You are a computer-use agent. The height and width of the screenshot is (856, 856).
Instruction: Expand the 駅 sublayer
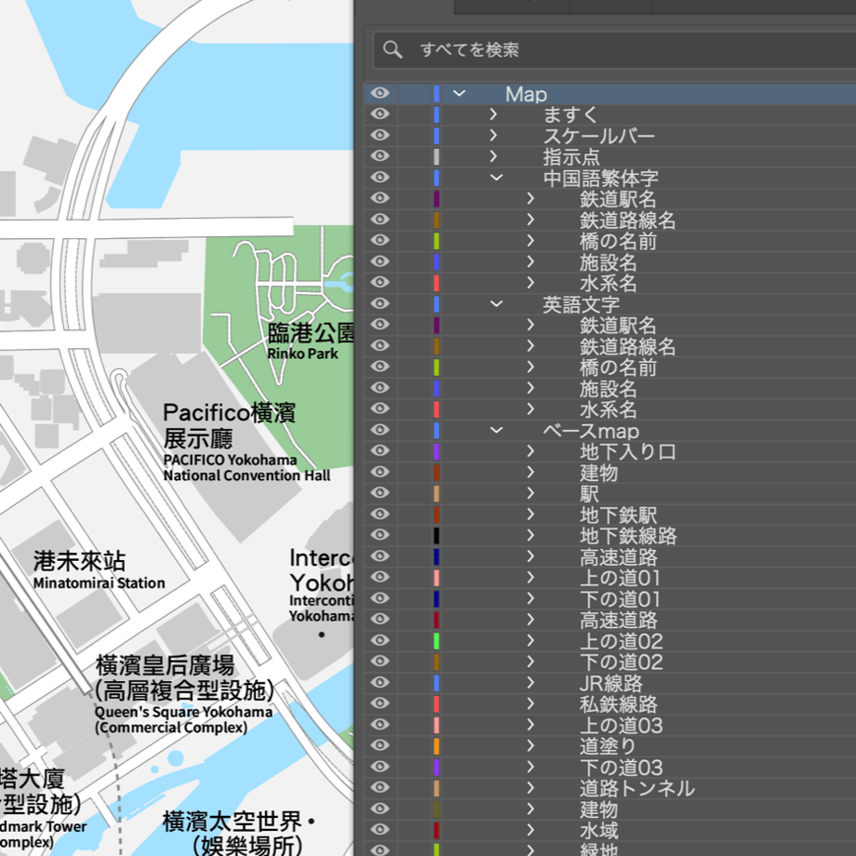click(x=530, y=493)
